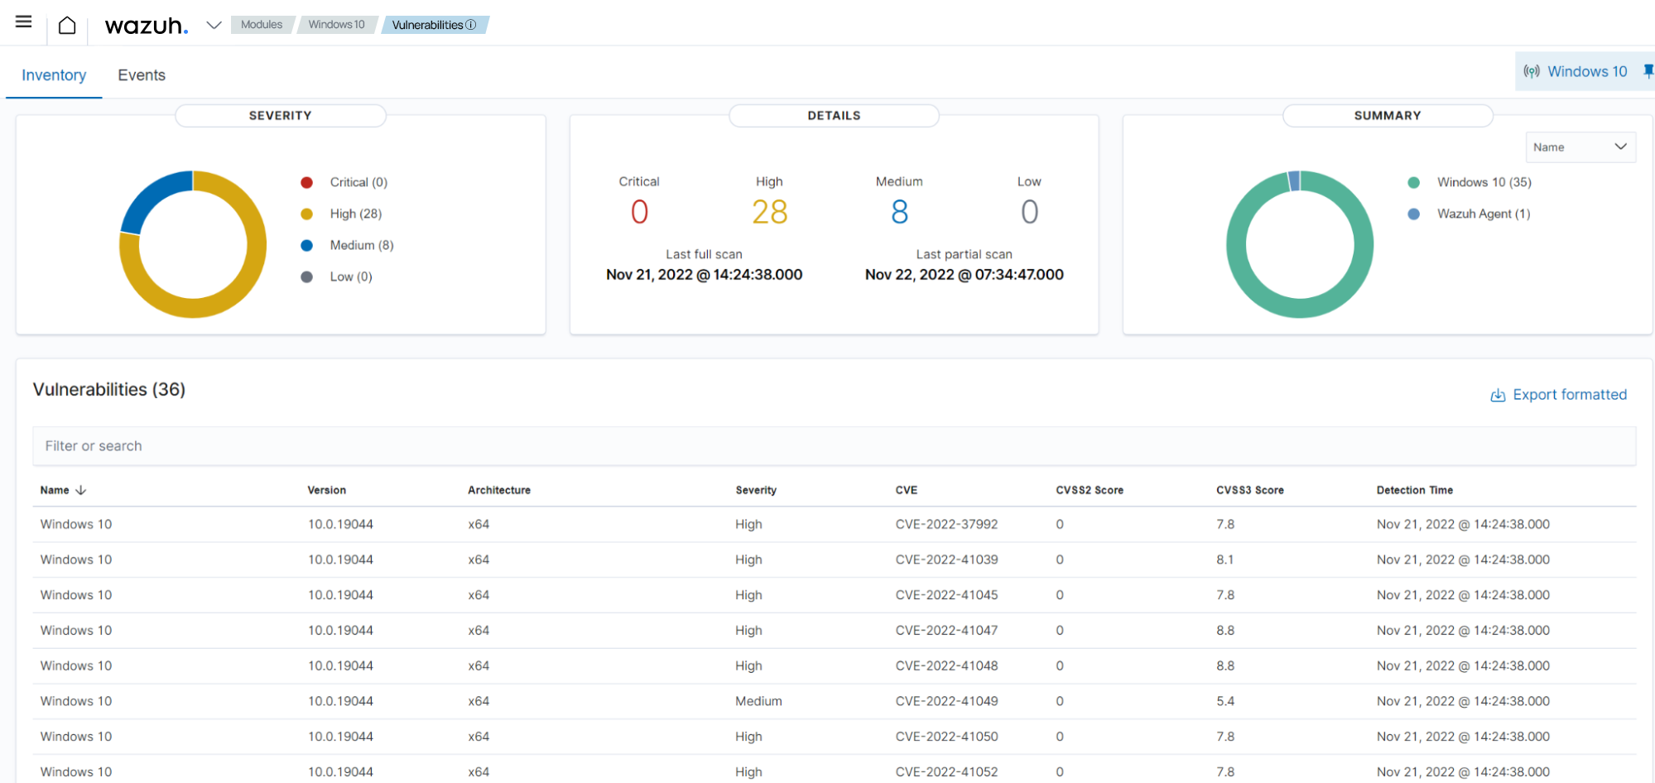Select the CVE-2022-41049 cell
This screenshot has width=1655, height=783.
pyautogui.click(x=946, y=702)
